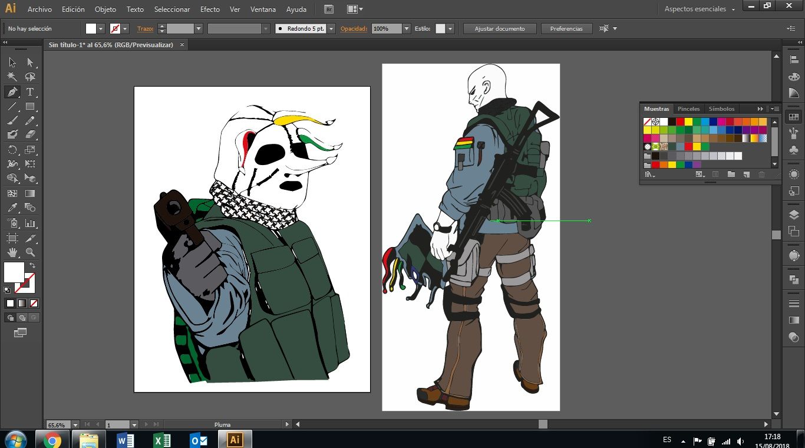Select the Direct Selection arrow tool
The width and height of the screenshot is (805, 448).
[x=30, y=62]
